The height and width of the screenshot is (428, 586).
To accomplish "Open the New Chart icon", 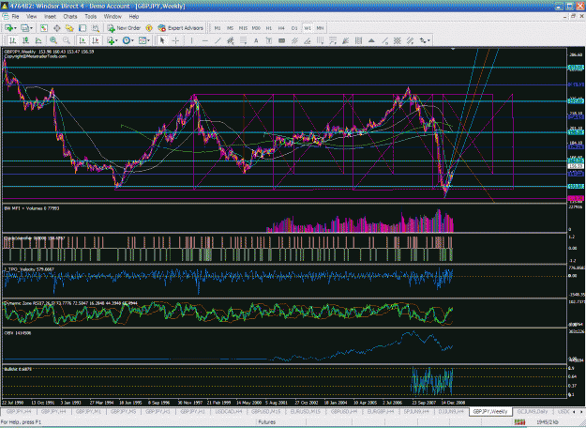I will point(8,28).
